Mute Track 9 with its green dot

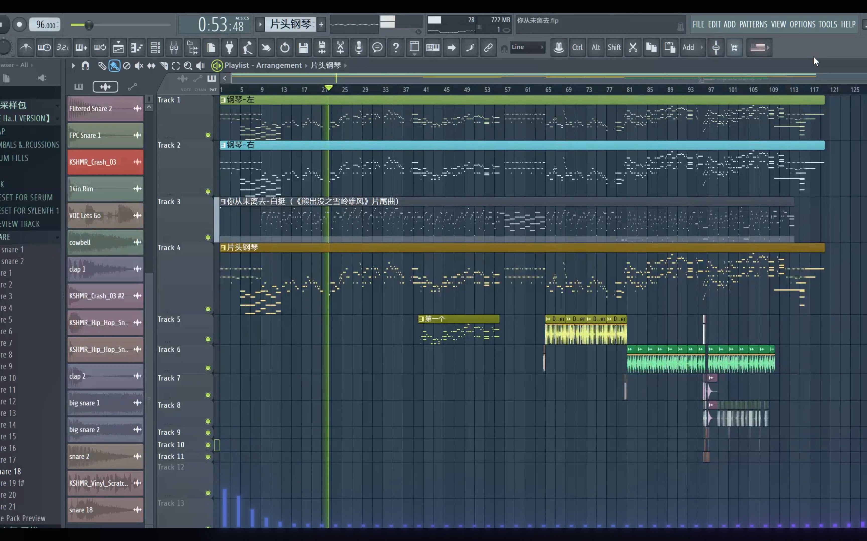point(208,433)
